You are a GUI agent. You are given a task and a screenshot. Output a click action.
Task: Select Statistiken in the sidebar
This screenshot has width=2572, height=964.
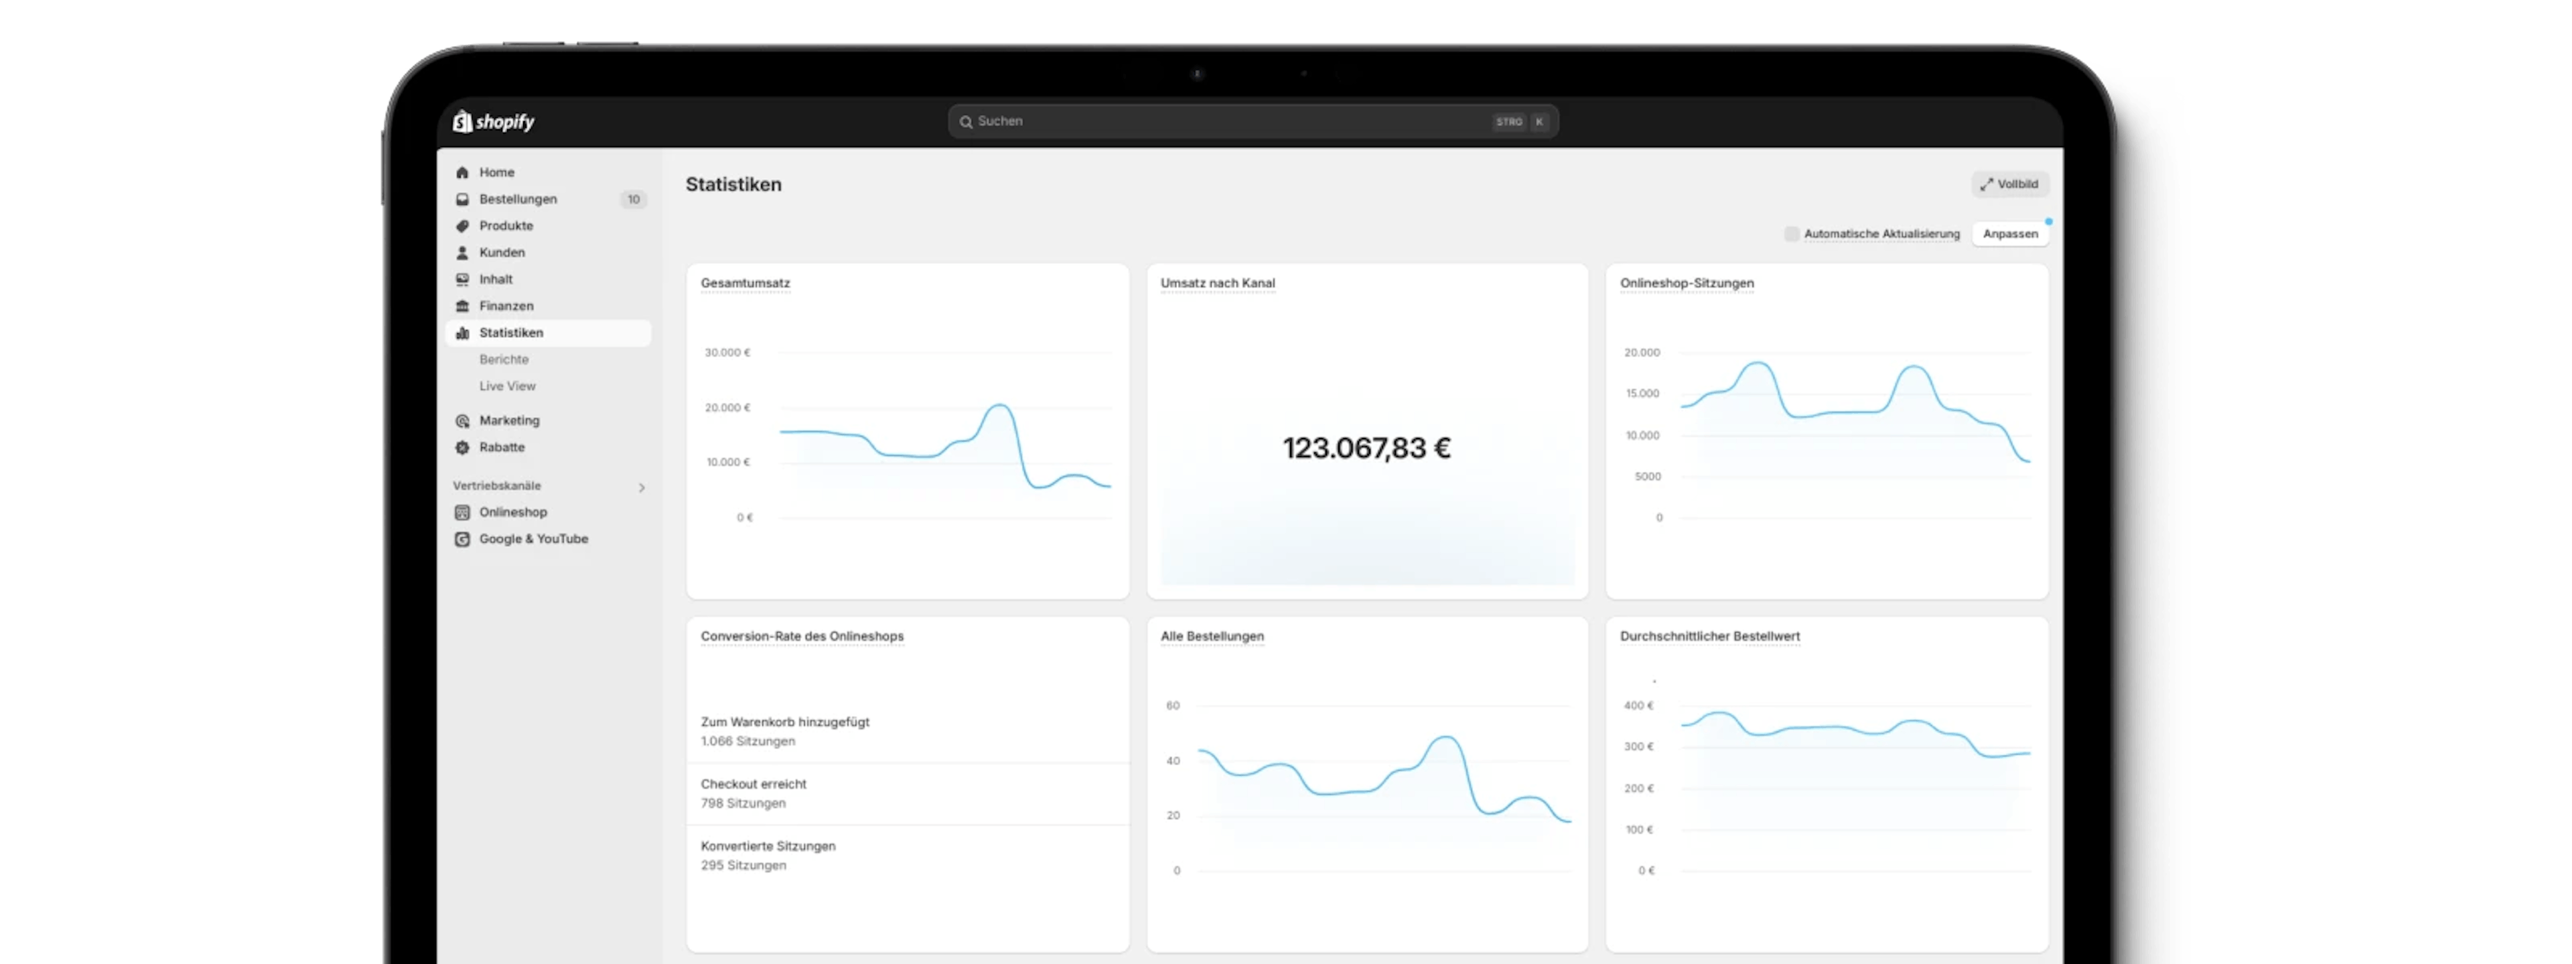click(x=512, y=332)
